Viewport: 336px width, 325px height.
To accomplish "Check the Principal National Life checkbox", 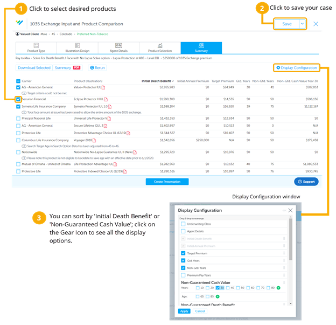I will tap(18, 119).
